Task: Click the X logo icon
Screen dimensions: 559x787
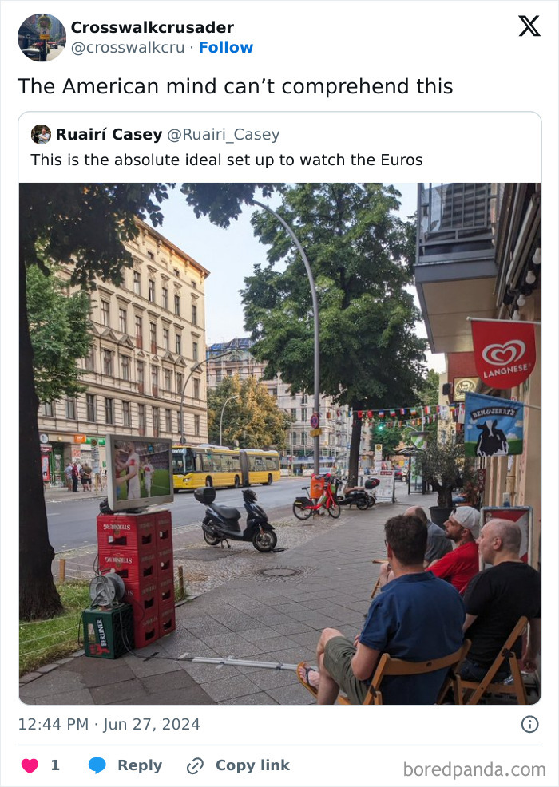Action: [x=529, y=26]
